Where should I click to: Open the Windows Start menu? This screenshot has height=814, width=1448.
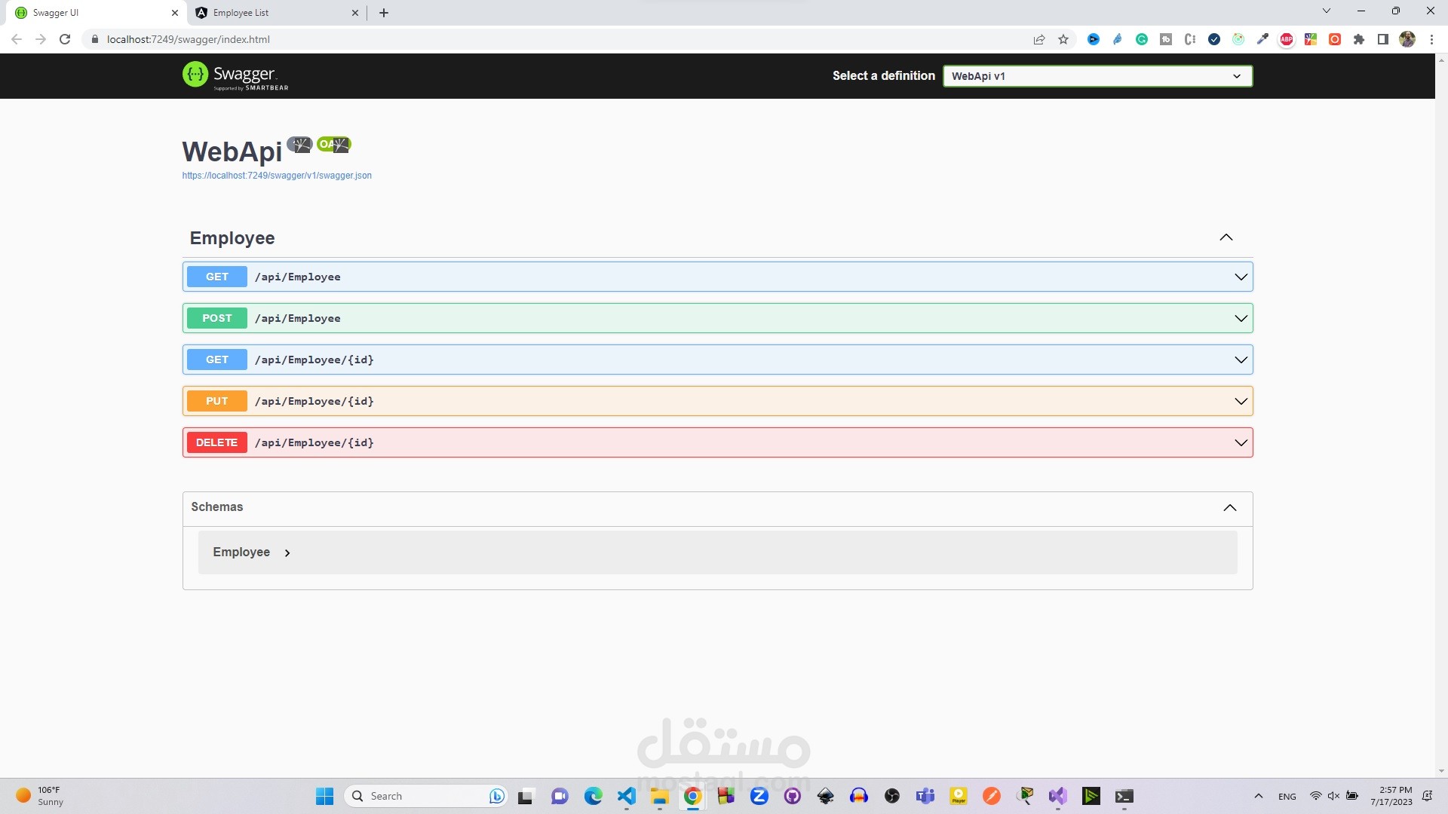click(x=324, y=796)
